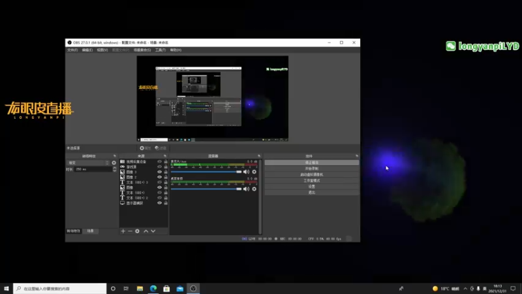This screenshot has width=522, height=294.
Task: Lock the 文本 (GDI+) 3 source
Action: [x=166, y=182]
